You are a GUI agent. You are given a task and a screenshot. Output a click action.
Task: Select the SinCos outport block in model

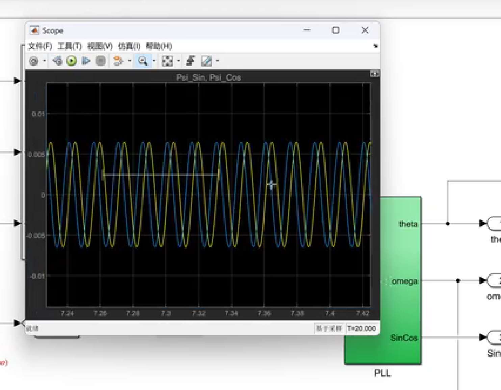pyautogui.click(x=494, y=337)
